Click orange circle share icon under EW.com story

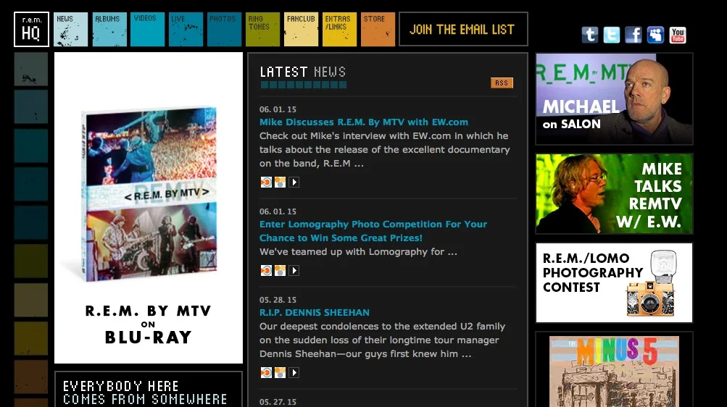(266, 182)
